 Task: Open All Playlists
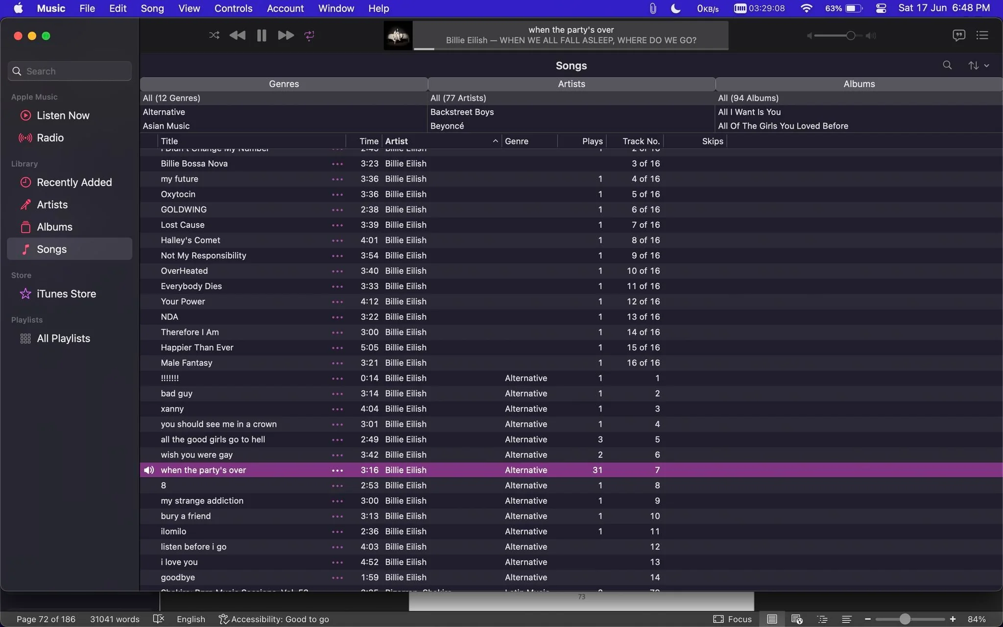pyautogui.click(x=70, y=338)
